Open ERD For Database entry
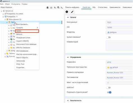 [27, 48]
